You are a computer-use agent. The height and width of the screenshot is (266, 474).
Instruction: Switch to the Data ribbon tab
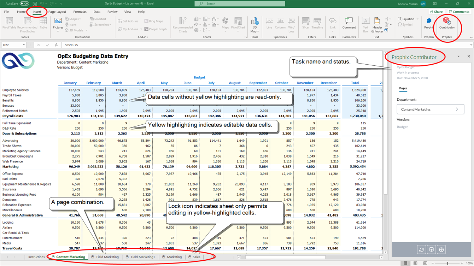click(97, 12)
